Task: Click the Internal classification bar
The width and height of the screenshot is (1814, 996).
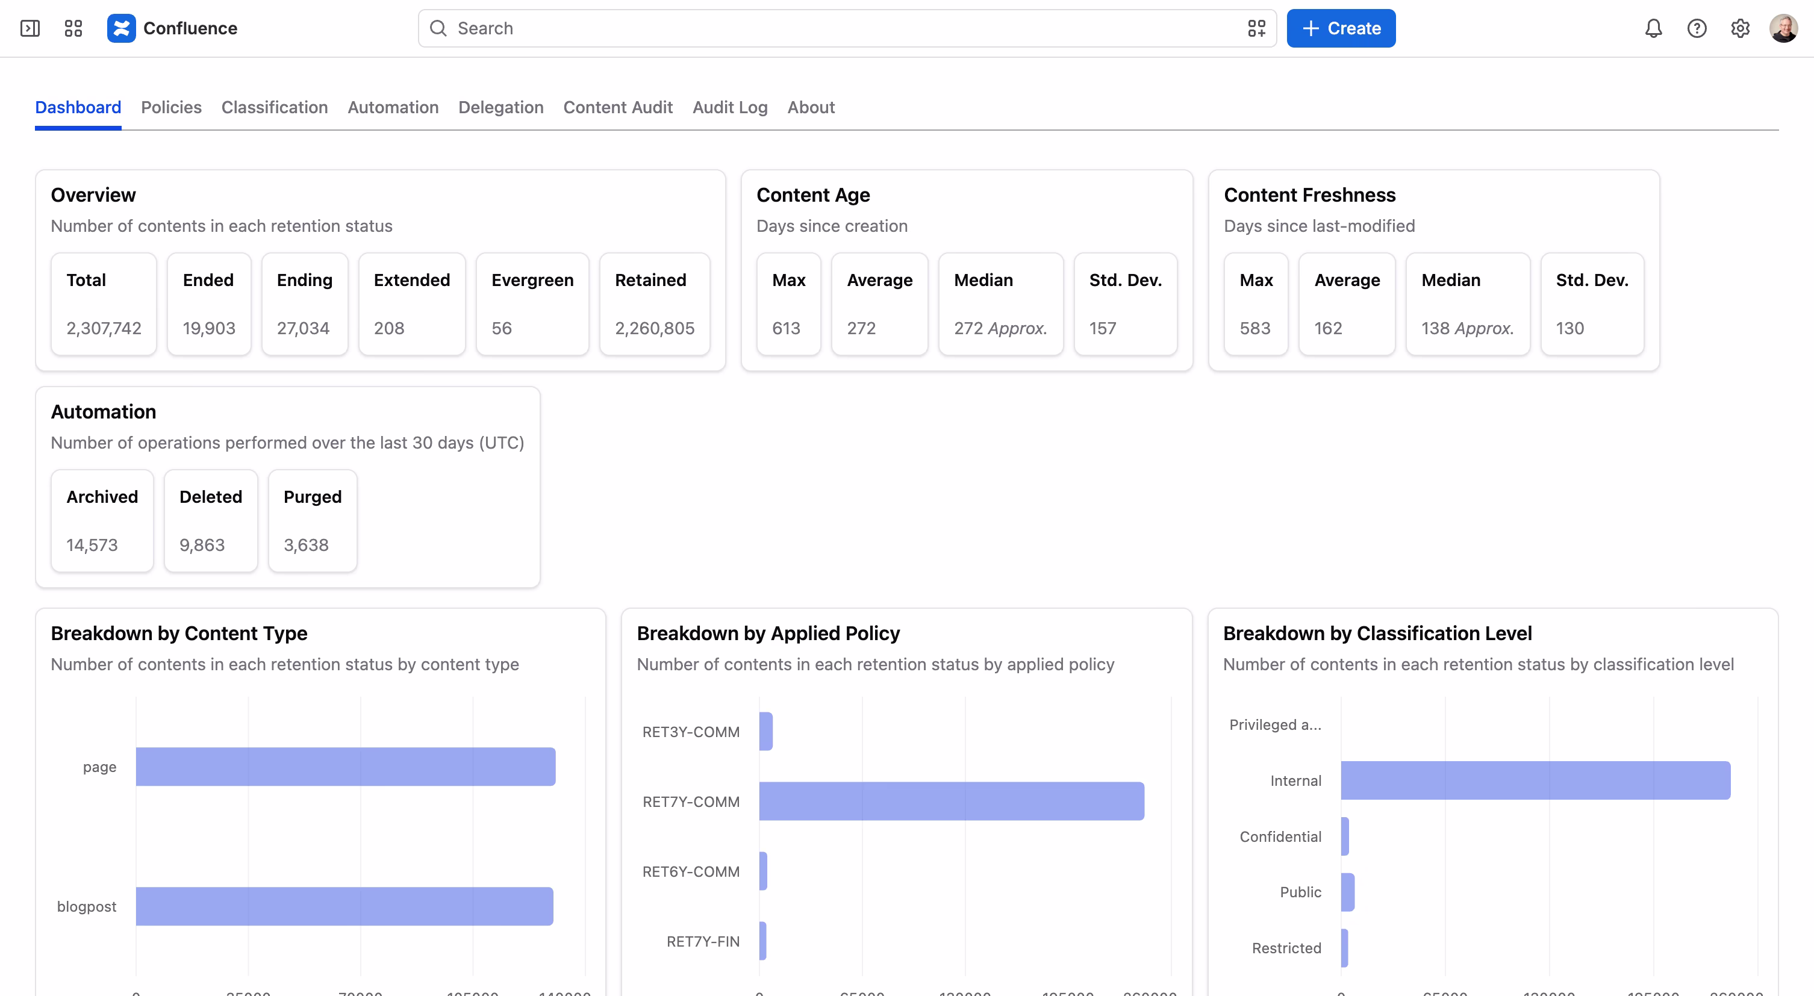Action: (x=1535, y=780)
